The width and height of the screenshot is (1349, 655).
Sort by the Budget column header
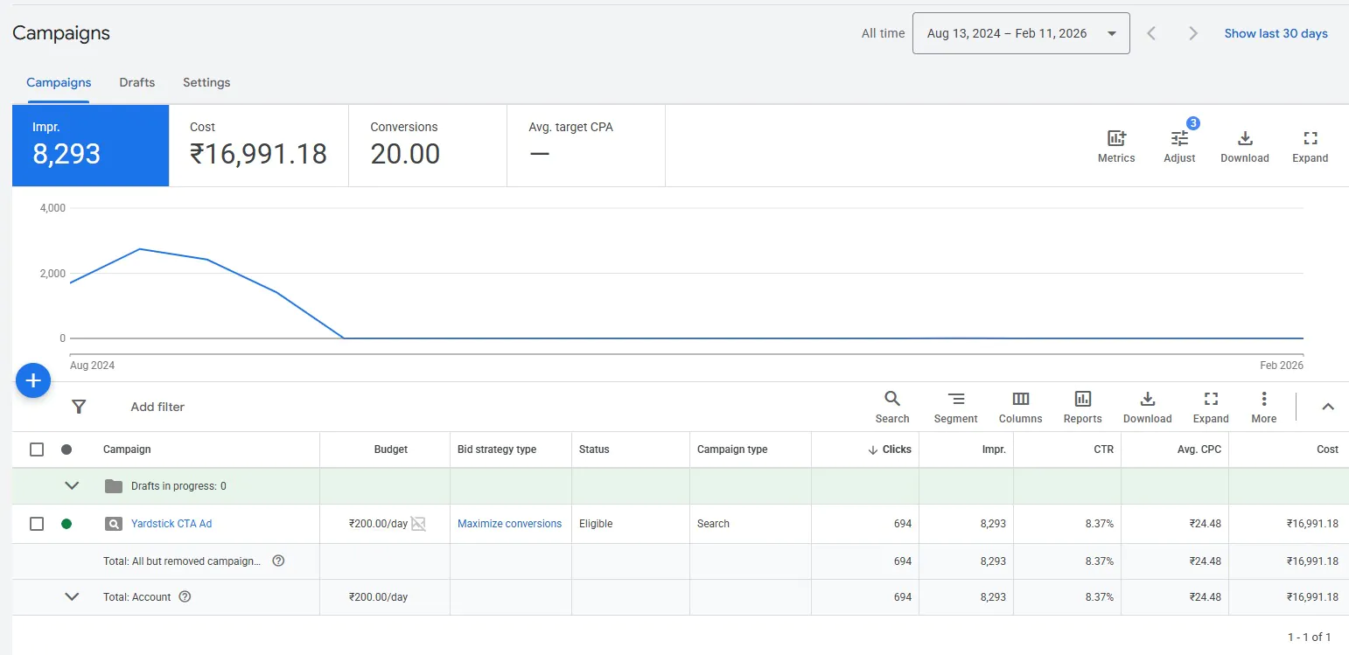pyautogui.click(x=391, y=449)
